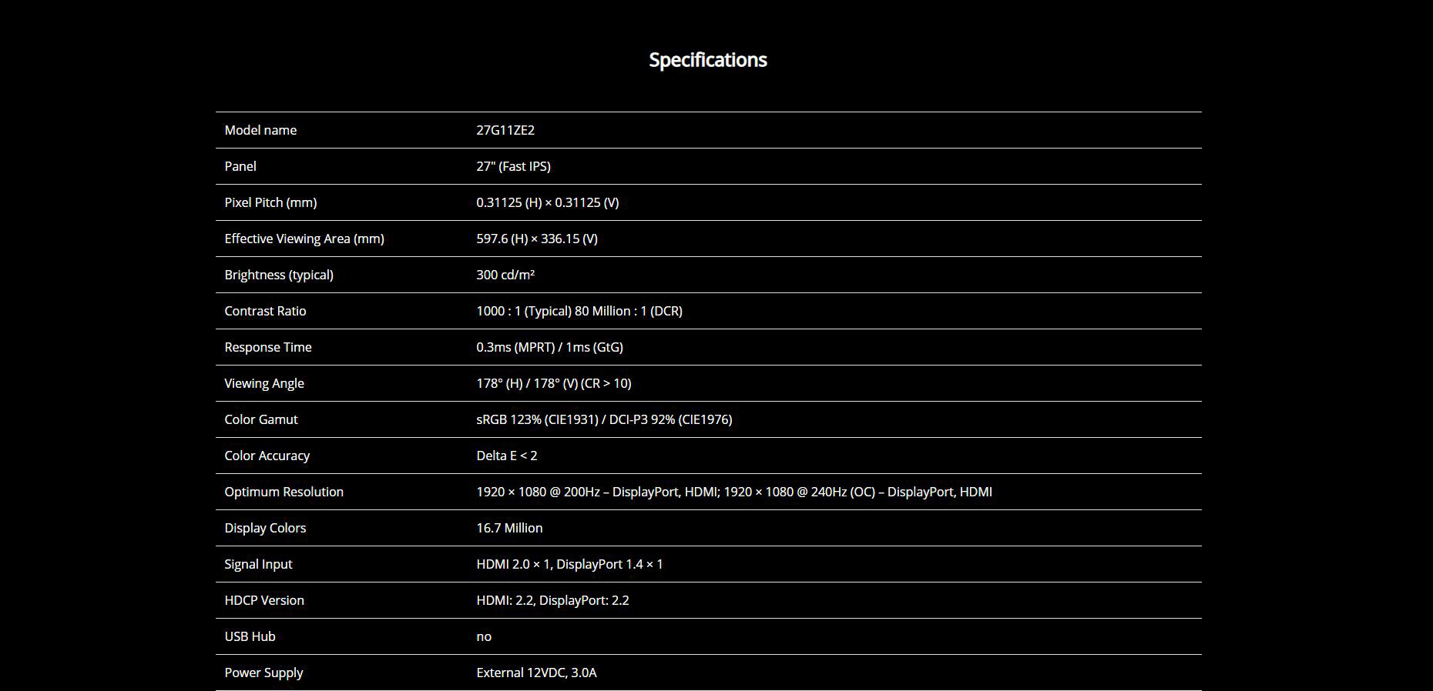Select the 300 cd/m² brightness value
The height and width of the screenshot is (691, 1433).
pyautogui.click(x=505, y=275)
